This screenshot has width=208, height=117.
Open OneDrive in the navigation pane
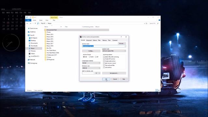point(32,32)
